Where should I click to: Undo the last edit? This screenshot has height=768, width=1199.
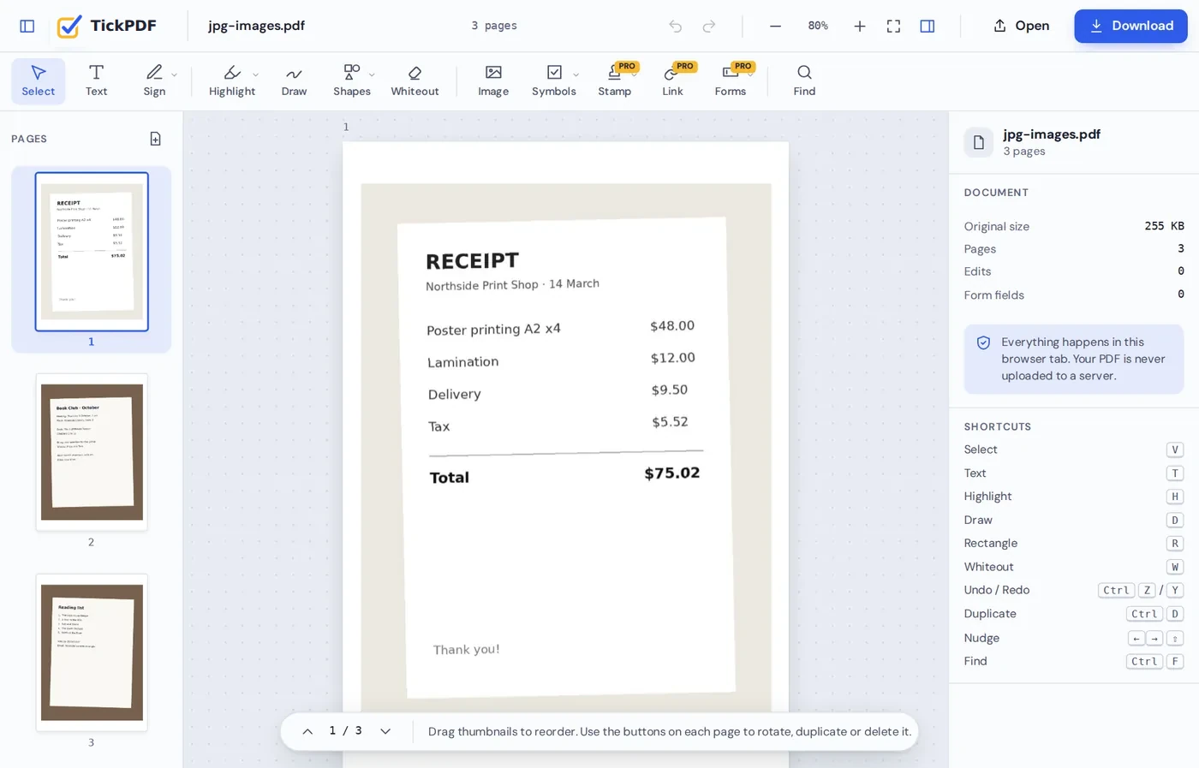point(676,26)
